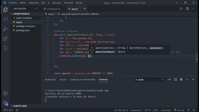
Task: Open the Ver menu
Action: coord(43,3)
